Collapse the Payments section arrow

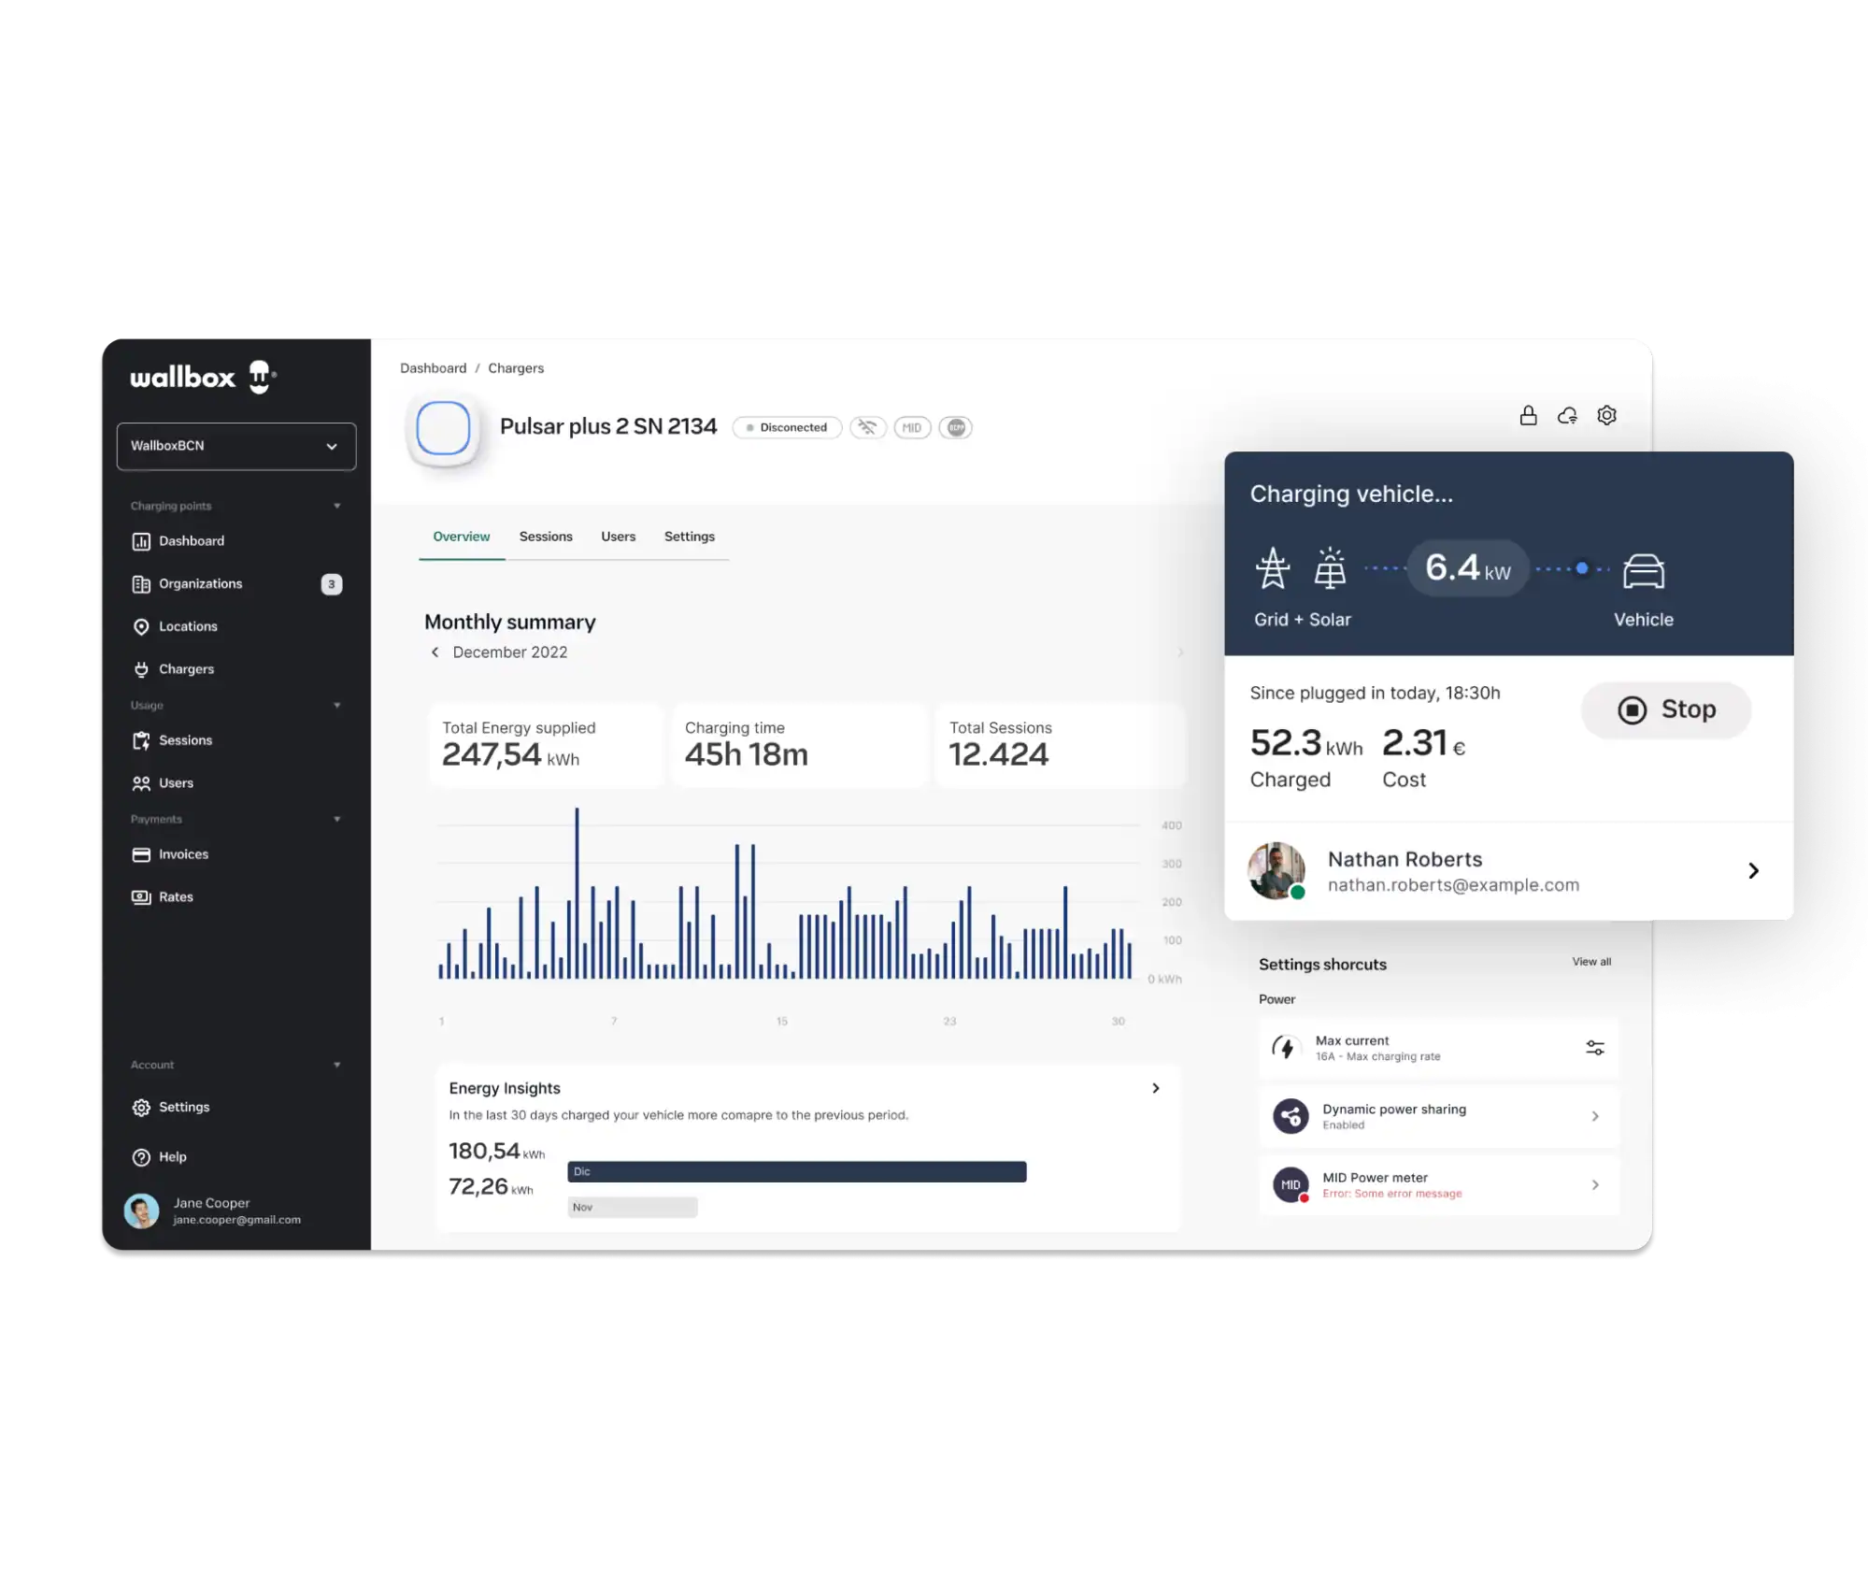click(337, 819)
